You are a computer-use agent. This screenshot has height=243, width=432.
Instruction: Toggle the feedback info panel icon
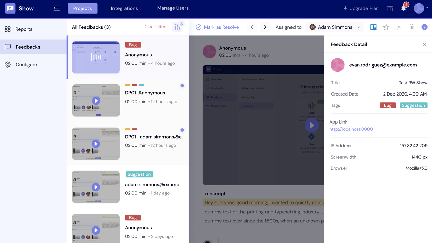pos(424,27)
